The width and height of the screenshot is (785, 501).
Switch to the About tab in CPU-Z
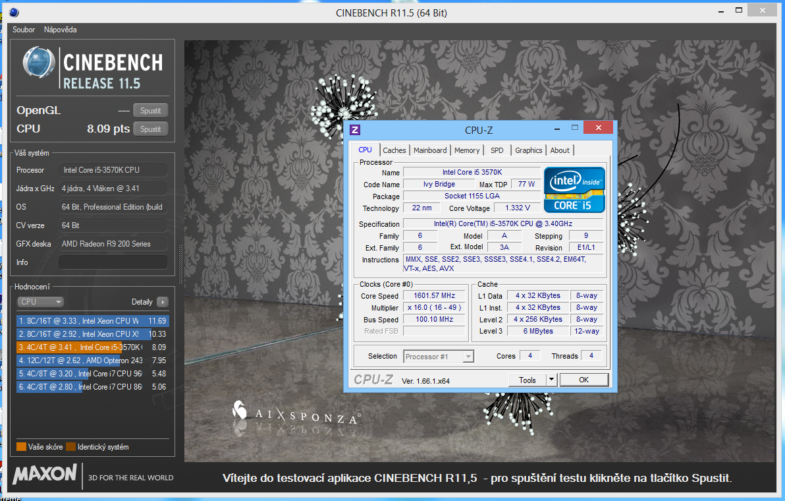point(560,150)
